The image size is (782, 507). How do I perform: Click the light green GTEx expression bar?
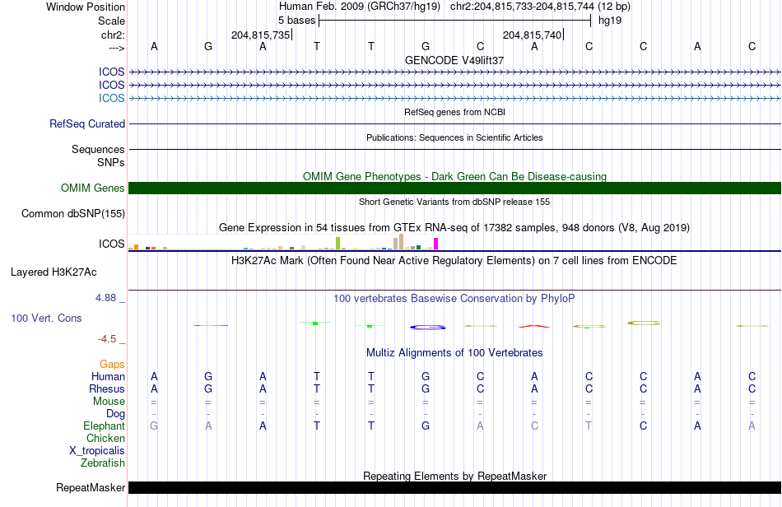(338, 244)
